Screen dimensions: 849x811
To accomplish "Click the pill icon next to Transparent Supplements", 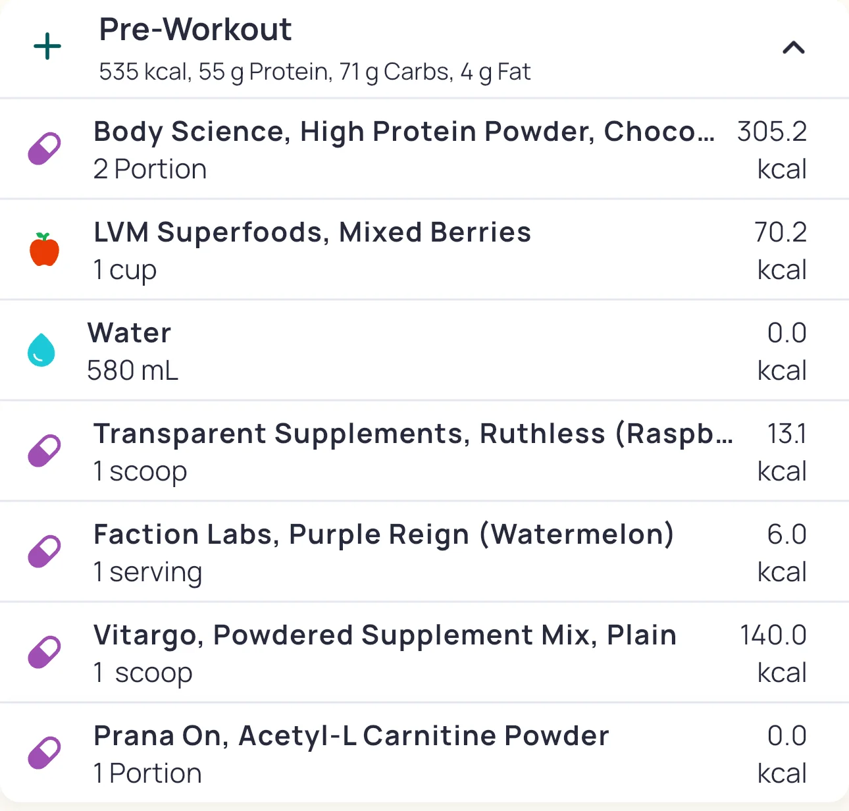I will [44, 451].
